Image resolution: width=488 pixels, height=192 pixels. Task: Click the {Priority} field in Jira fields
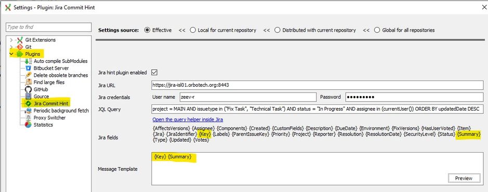(x=280, y=134)
